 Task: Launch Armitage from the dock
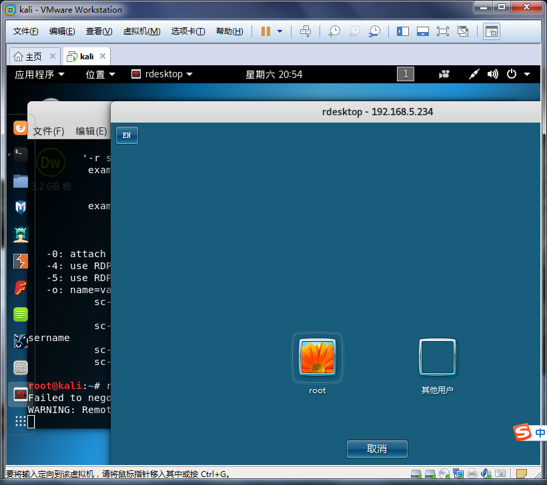21,235
